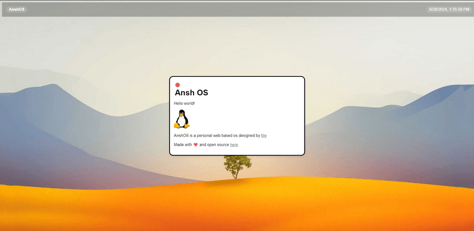Image resolution: width=474 pixels, height=231 pixels.
Task: Open the "here" open source link
Action: tap(234, 144)
